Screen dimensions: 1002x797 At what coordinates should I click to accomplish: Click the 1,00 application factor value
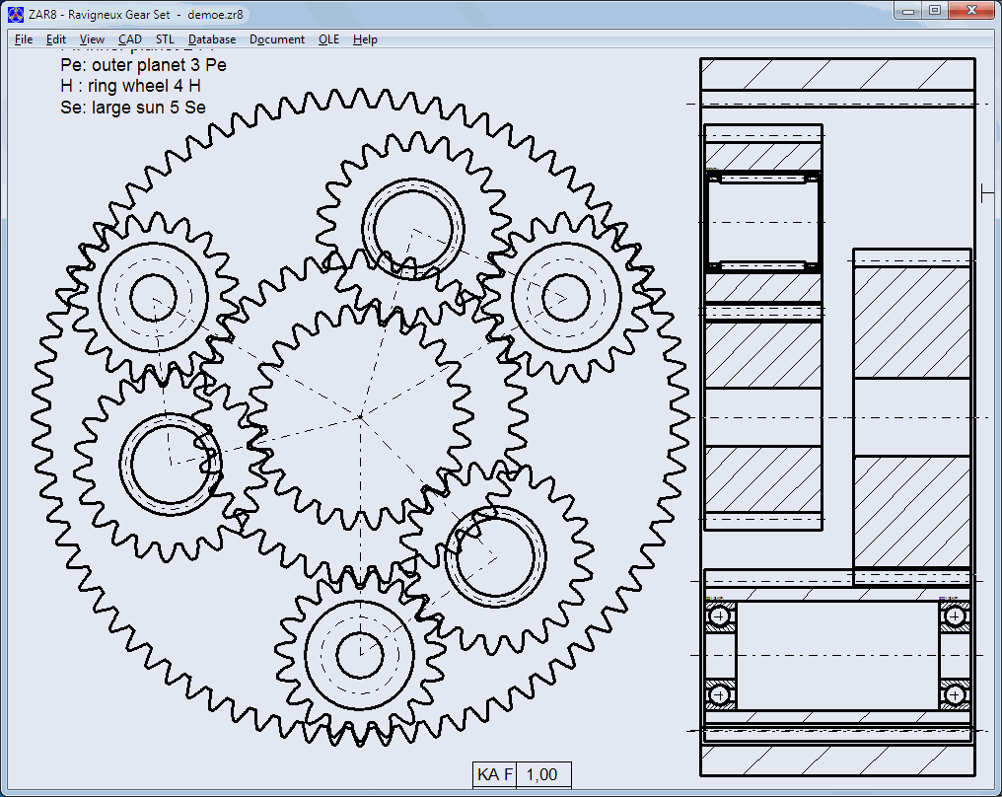(x=543, y=774)
